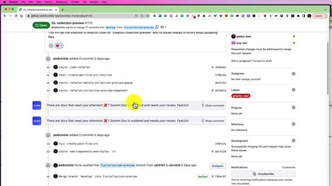Open the Bookmarks menu
The width and height of the screenshot is (332, 186).
62,2
